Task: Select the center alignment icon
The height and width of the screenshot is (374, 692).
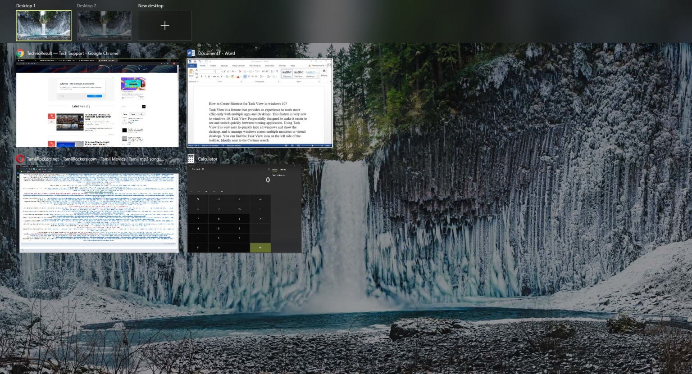Action: (249, 76)
